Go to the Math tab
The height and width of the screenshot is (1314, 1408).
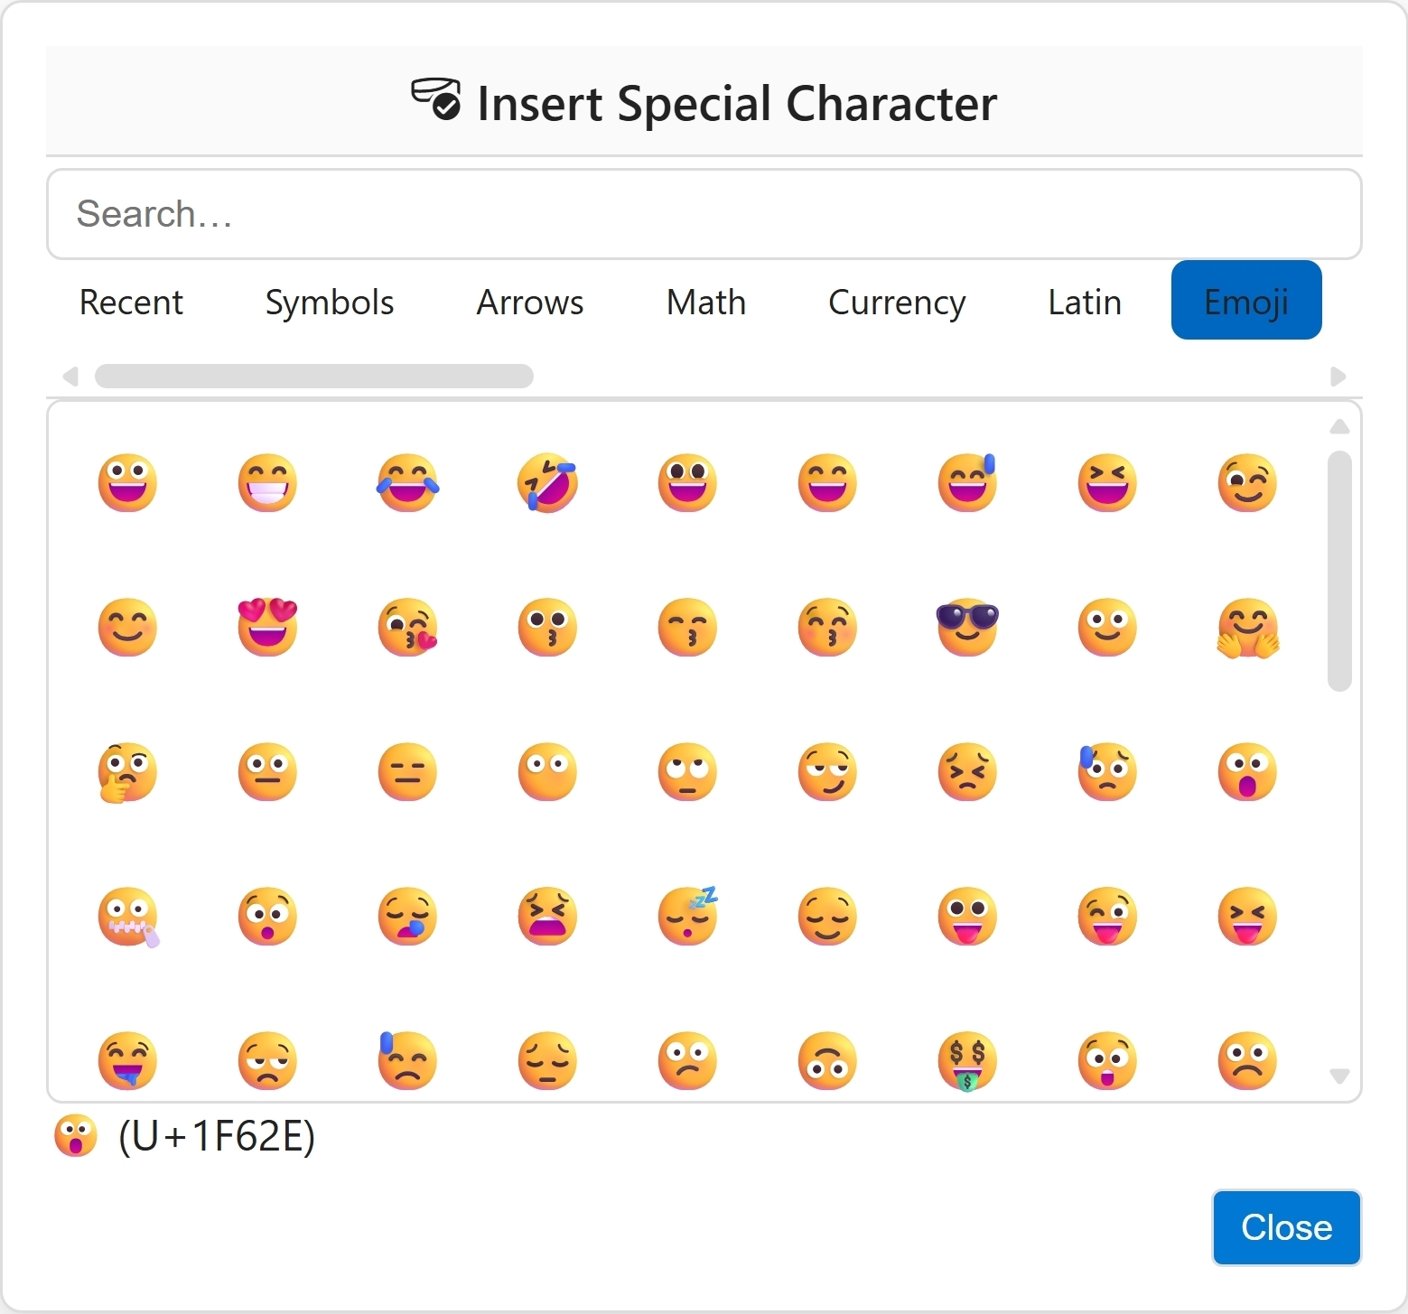click(706, 302)
